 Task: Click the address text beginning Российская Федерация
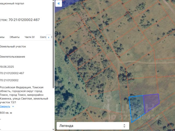click(24, 95)
